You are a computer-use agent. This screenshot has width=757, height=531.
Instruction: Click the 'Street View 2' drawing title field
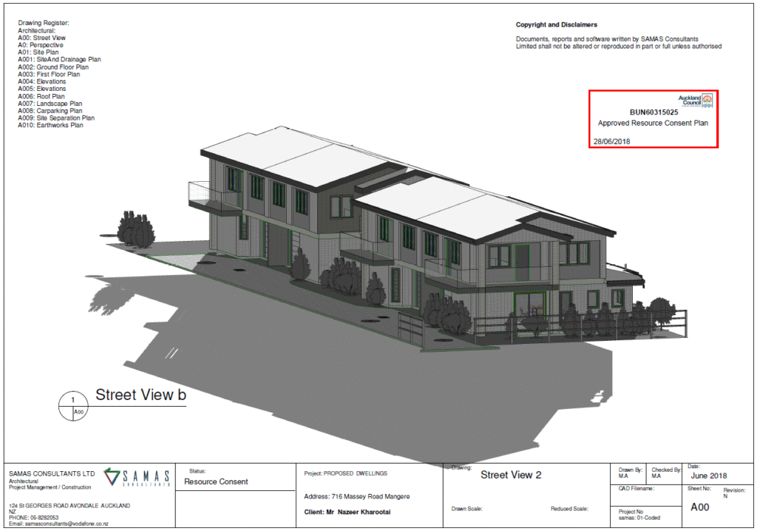[511, 475]
